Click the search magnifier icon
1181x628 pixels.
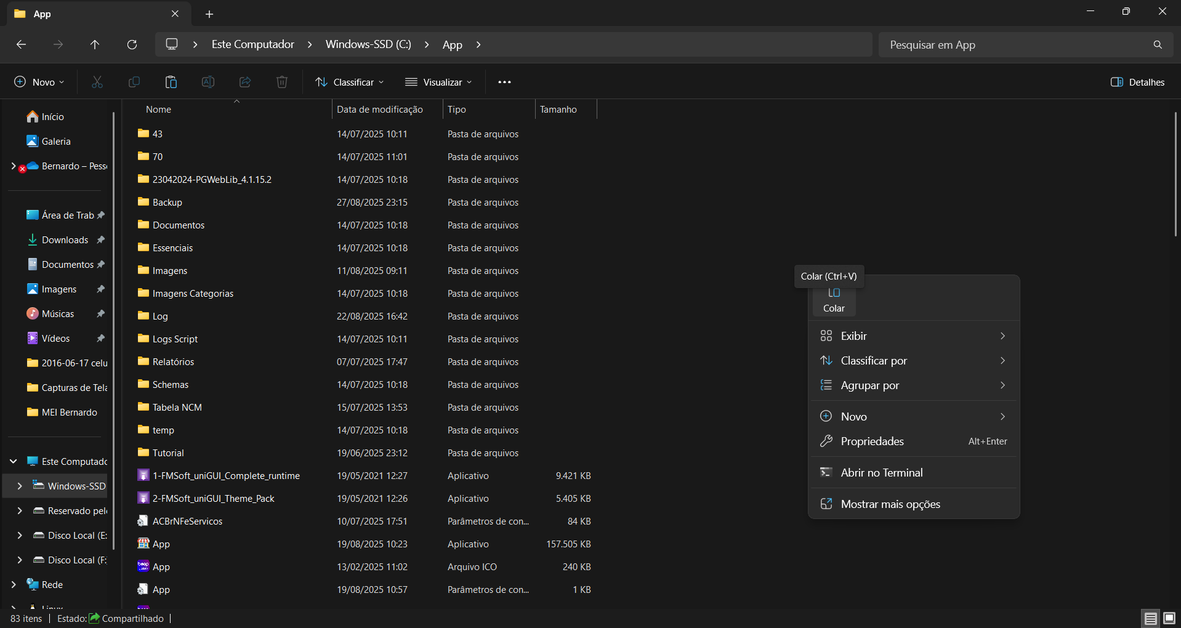point(1158,44)
